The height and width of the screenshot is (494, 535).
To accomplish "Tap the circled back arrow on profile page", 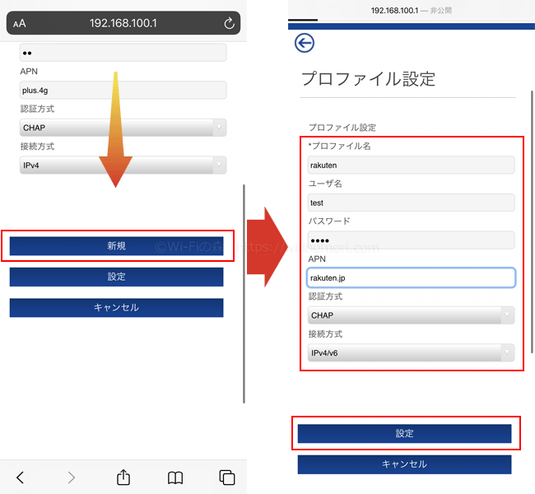I will tap(305, 43).
